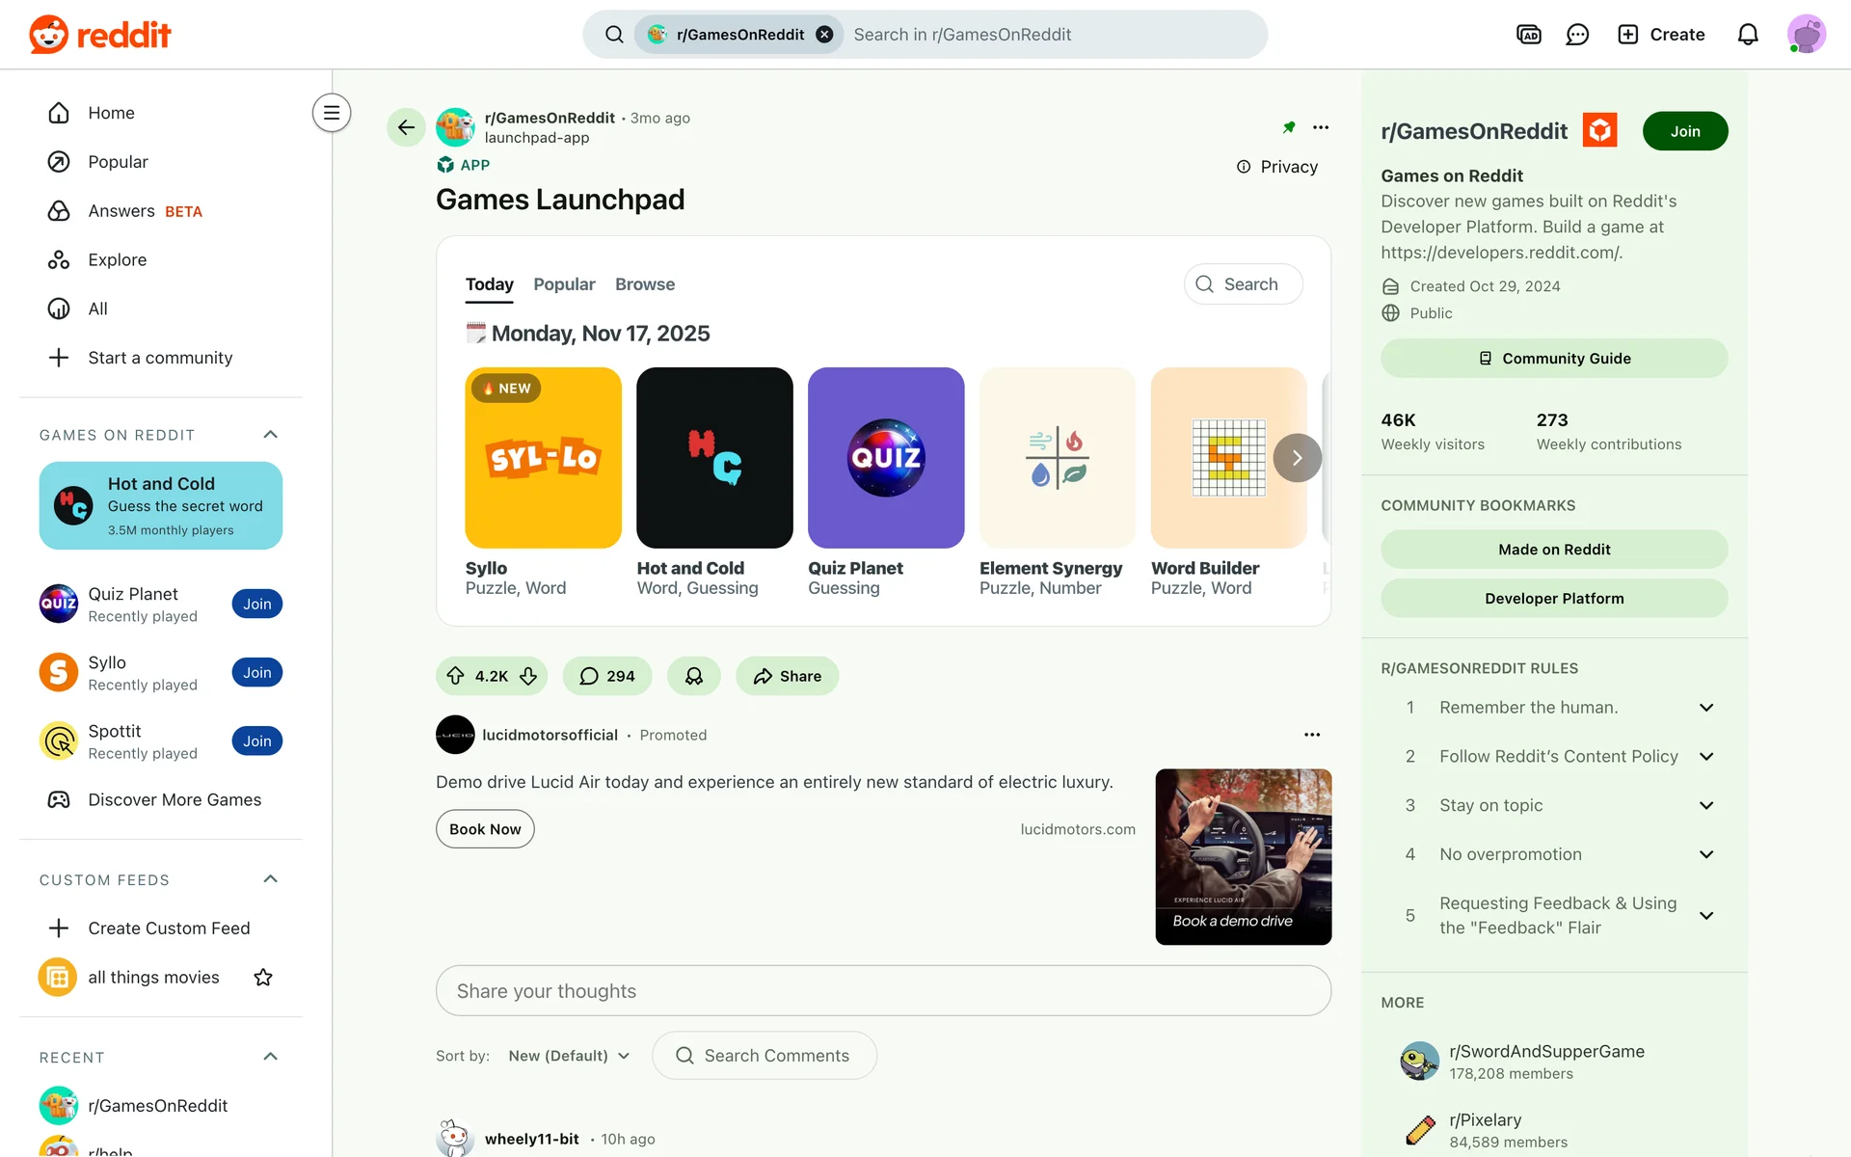Click Book Now on Lucid ad
The height and width of the screenshot is (1157, 1851).
(485, 829)
